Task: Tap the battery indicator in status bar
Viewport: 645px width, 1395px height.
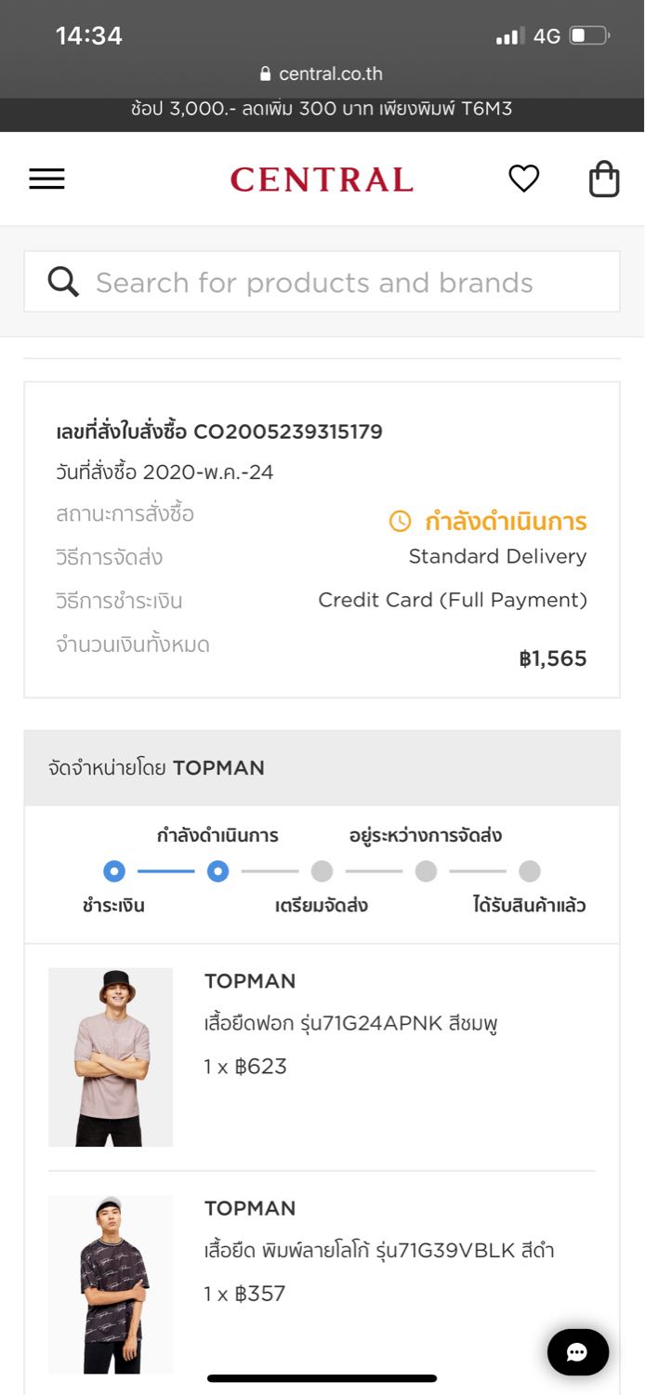Action: pyautogui.click(x=589, y=36)
